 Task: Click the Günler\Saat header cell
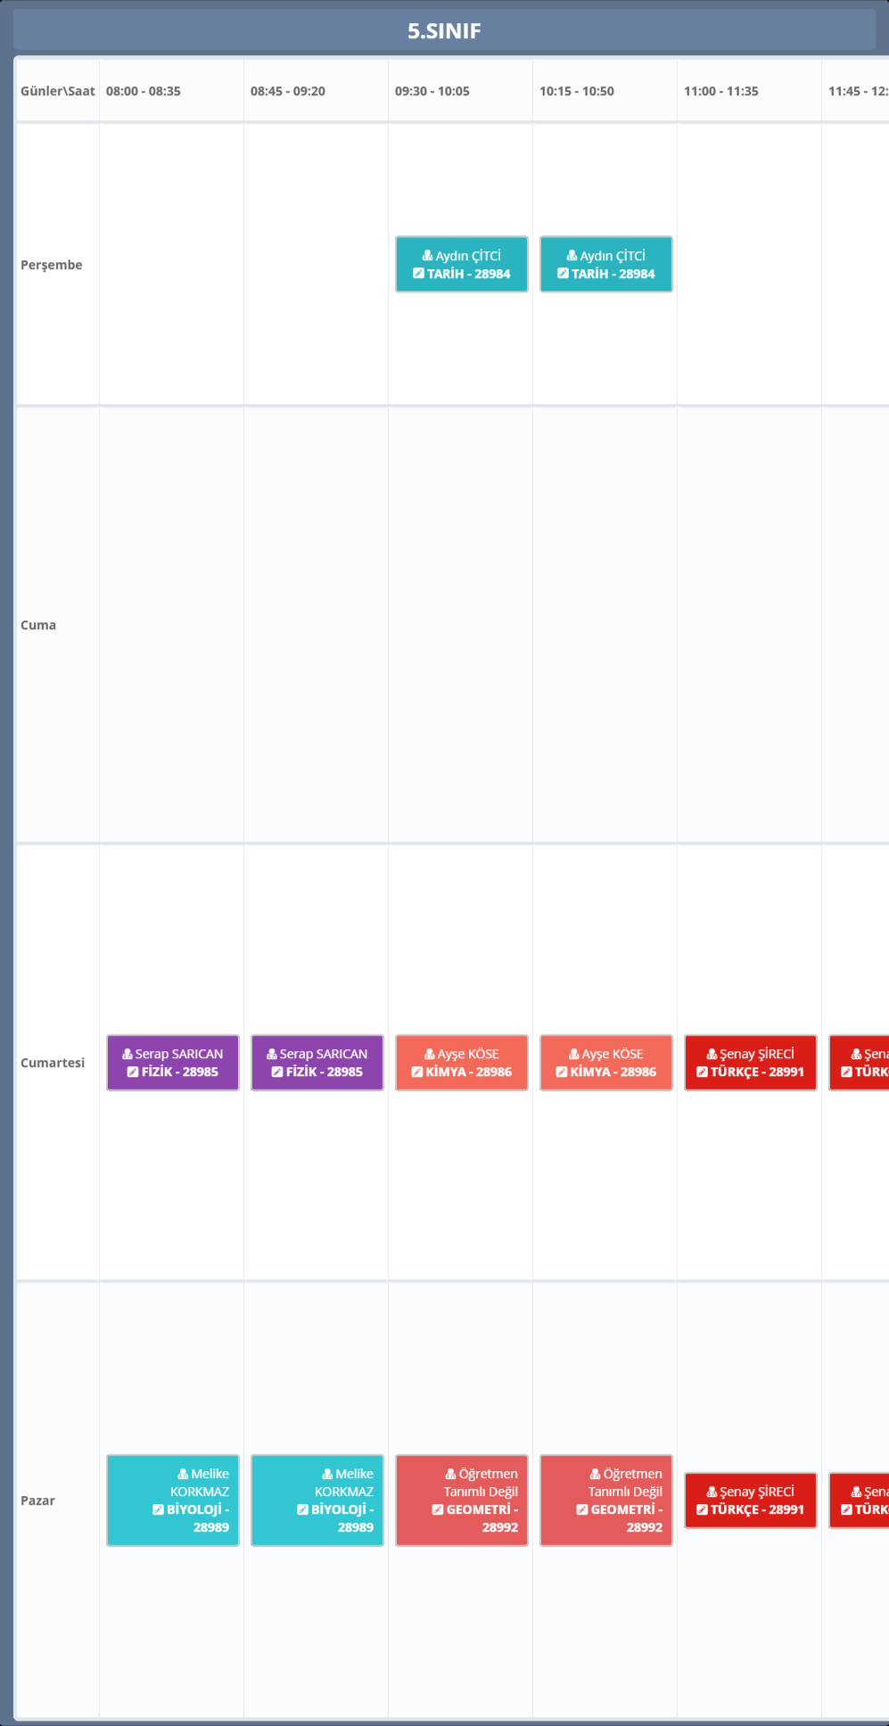57,91
